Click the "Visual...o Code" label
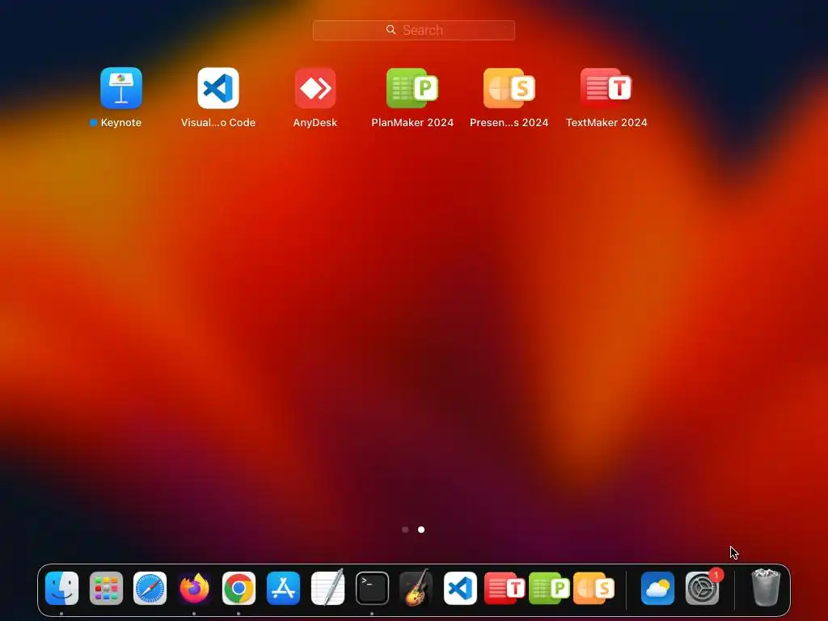The height and width of the screenshot is (621, 828). click(x=218, y=123)
